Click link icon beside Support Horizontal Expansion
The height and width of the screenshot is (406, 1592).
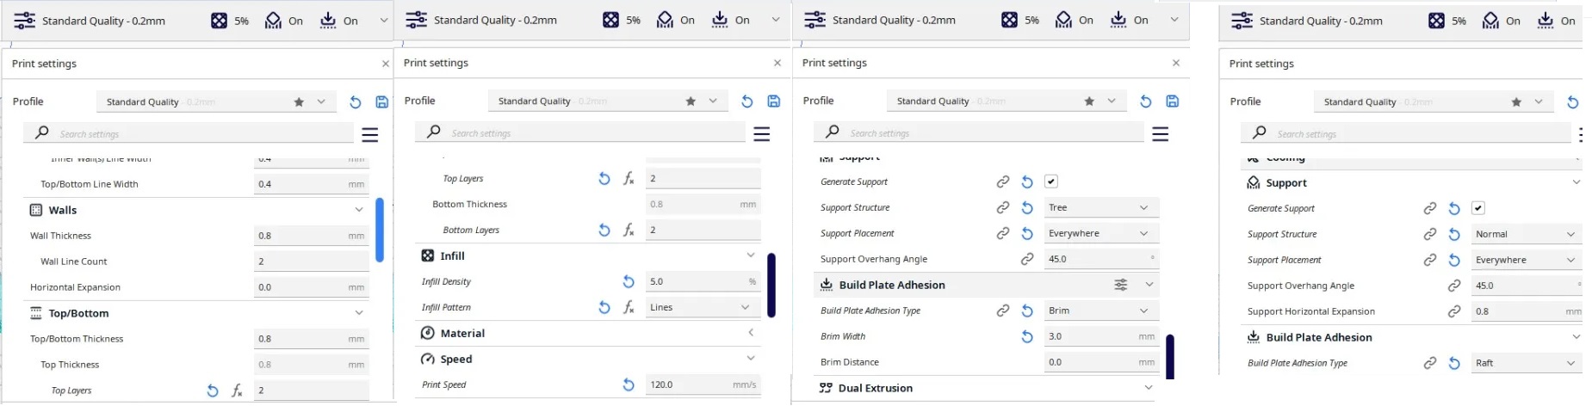(x=1454, y=311)
